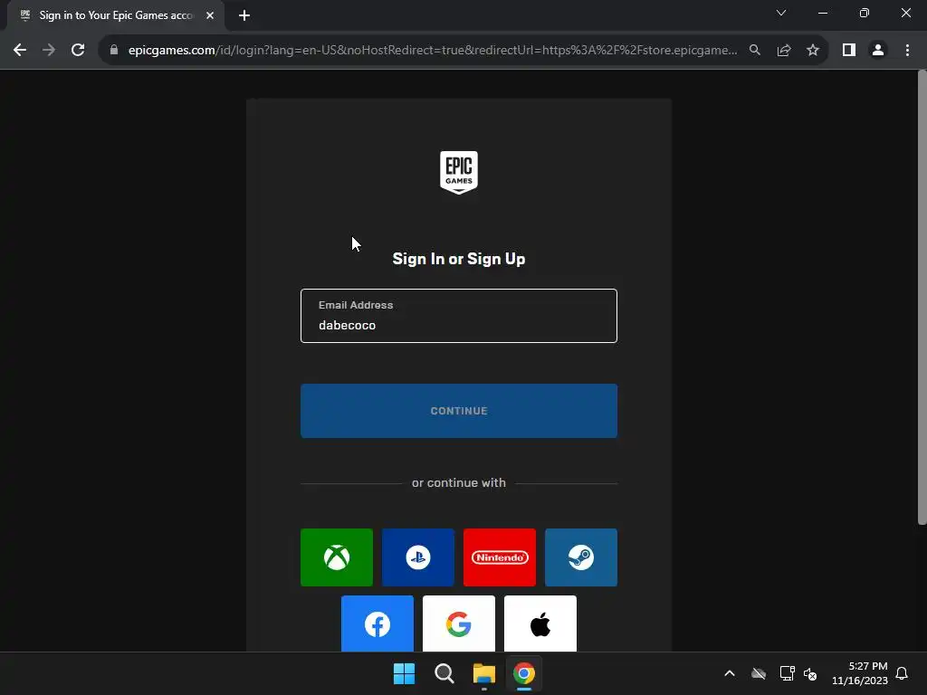
Task: Click the Email Address input field
Action: (x=459, y=316)
